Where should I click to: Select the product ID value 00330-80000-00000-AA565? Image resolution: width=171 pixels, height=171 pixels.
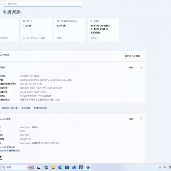pos(33,92)
